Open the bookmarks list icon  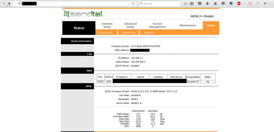coord(192,3)
